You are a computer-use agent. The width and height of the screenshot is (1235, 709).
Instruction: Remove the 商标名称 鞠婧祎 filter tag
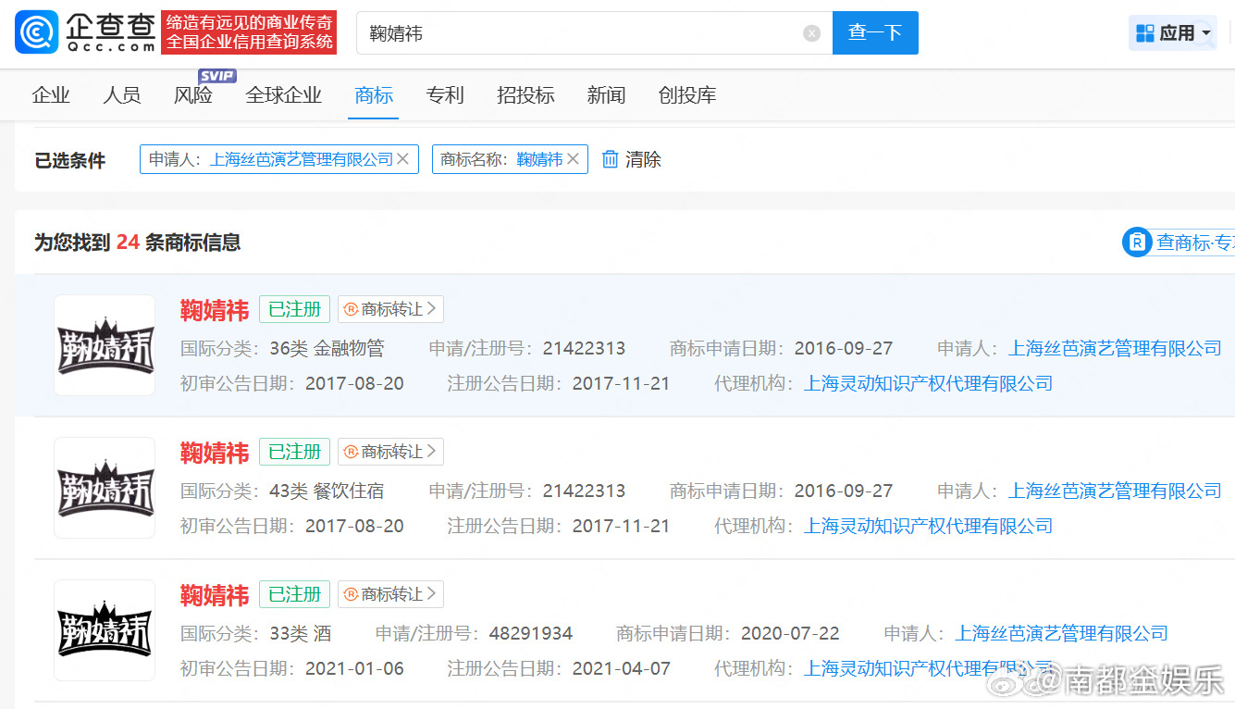pos(573,158)
